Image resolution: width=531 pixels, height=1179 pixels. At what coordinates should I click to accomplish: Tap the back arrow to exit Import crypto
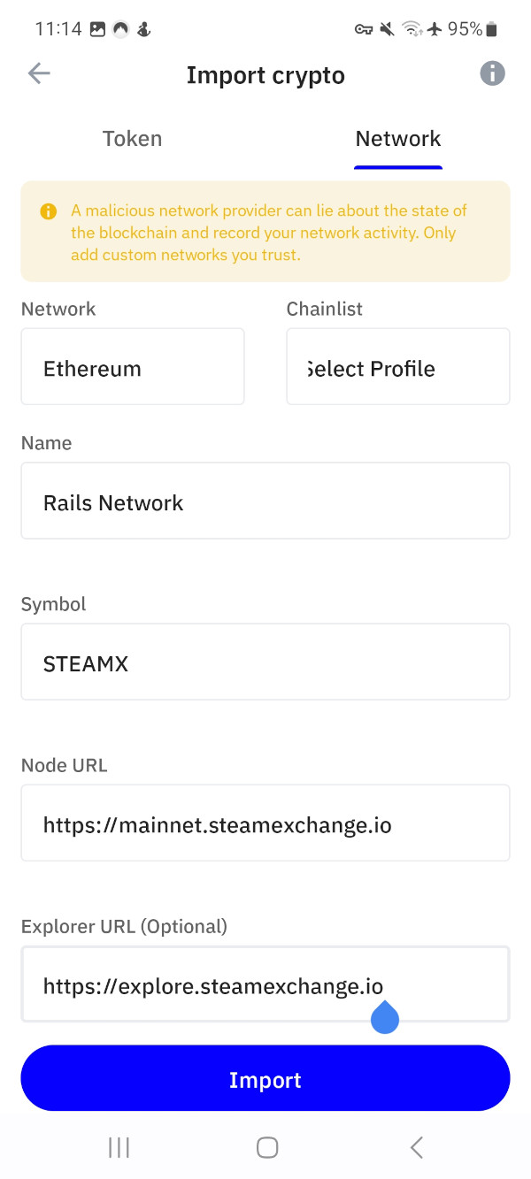[39, 73]
